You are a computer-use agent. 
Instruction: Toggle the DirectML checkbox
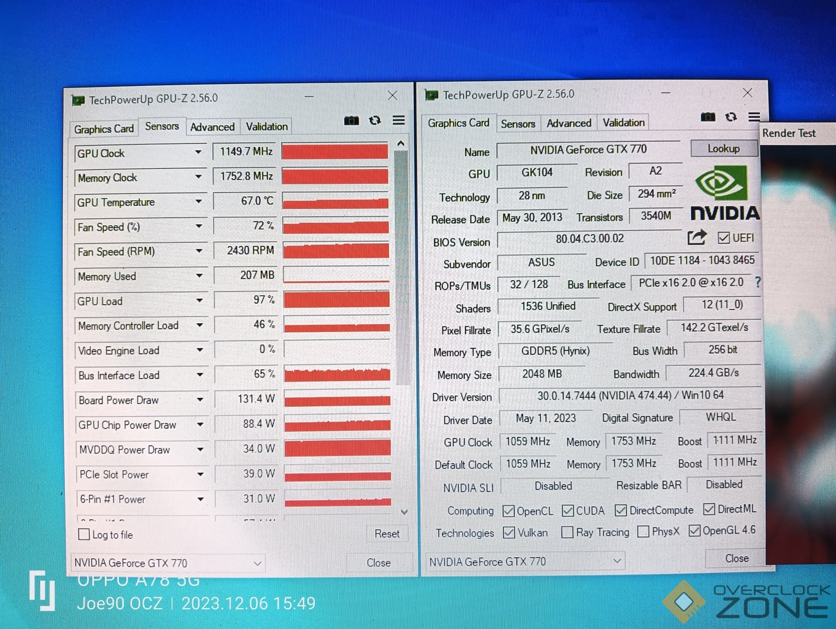(x=709, y=509)
